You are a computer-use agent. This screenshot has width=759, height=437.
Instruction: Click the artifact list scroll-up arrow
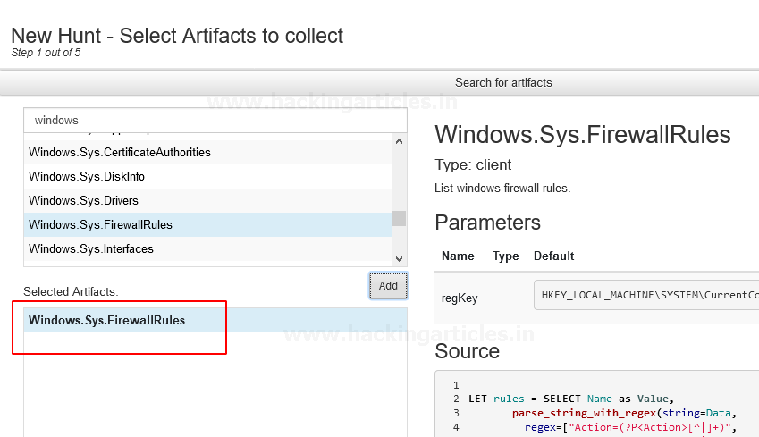point(399,140)
